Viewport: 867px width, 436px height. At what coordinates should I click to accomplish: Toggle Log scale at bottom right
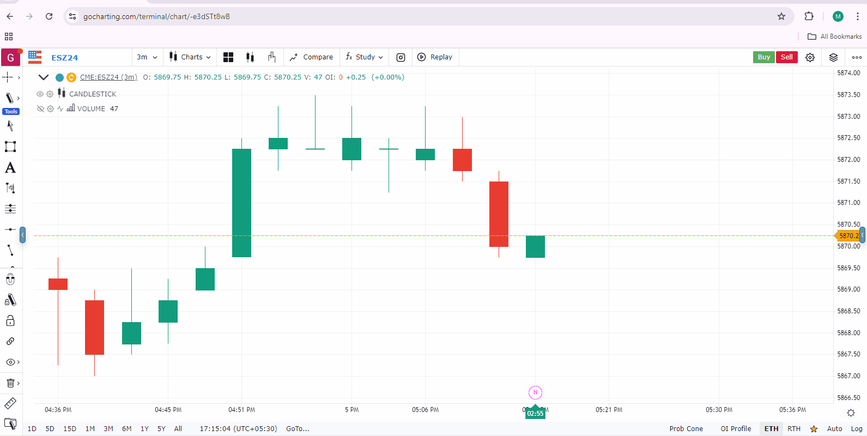857,429
